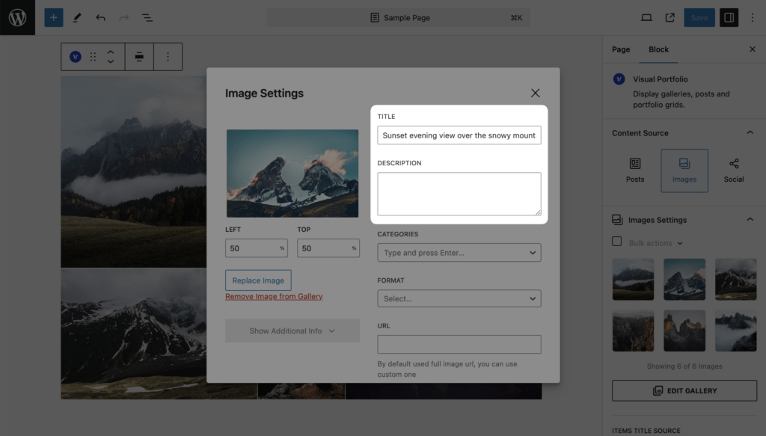Select Social as content source
Viewport: 766px width, 436px height.
(734, 171)
